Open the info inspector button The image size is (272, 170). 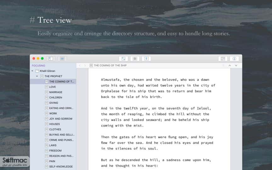[x=234, y=59]
